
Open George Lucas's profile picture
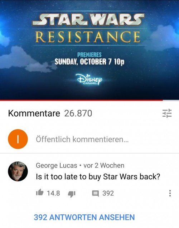click(18, 171)
